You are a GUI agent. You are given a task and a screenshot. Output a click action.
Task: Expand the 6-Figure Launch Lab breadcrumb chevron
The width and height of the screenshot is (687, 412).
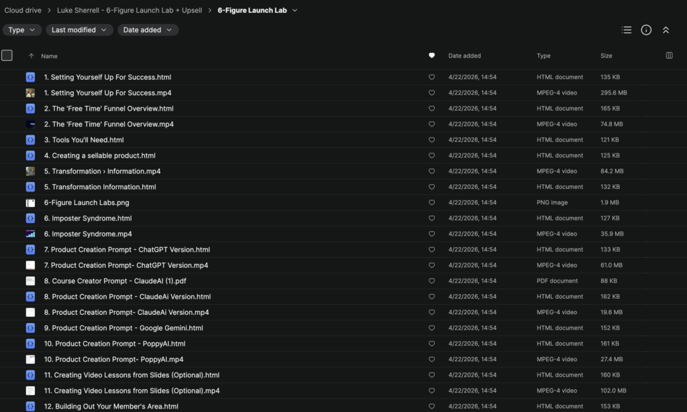(x=295, y=11)
